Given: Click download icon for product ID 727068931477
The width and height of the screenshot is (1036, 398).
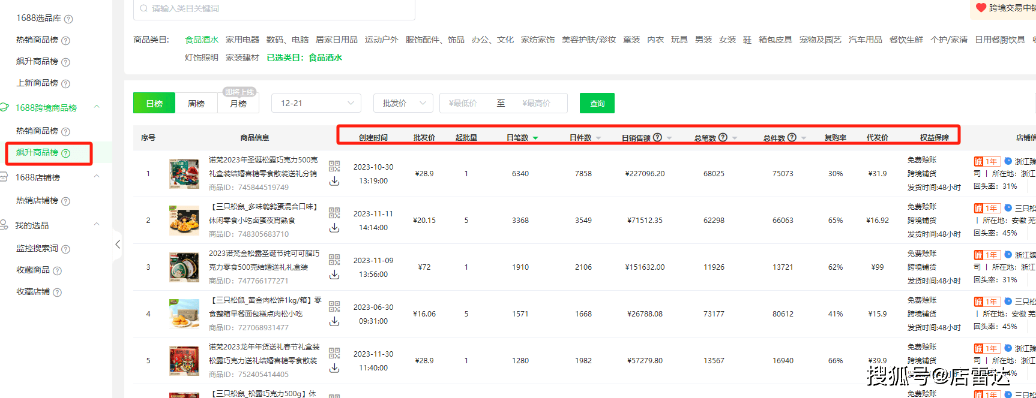Looking at the screenshot, I should point(334,321).
